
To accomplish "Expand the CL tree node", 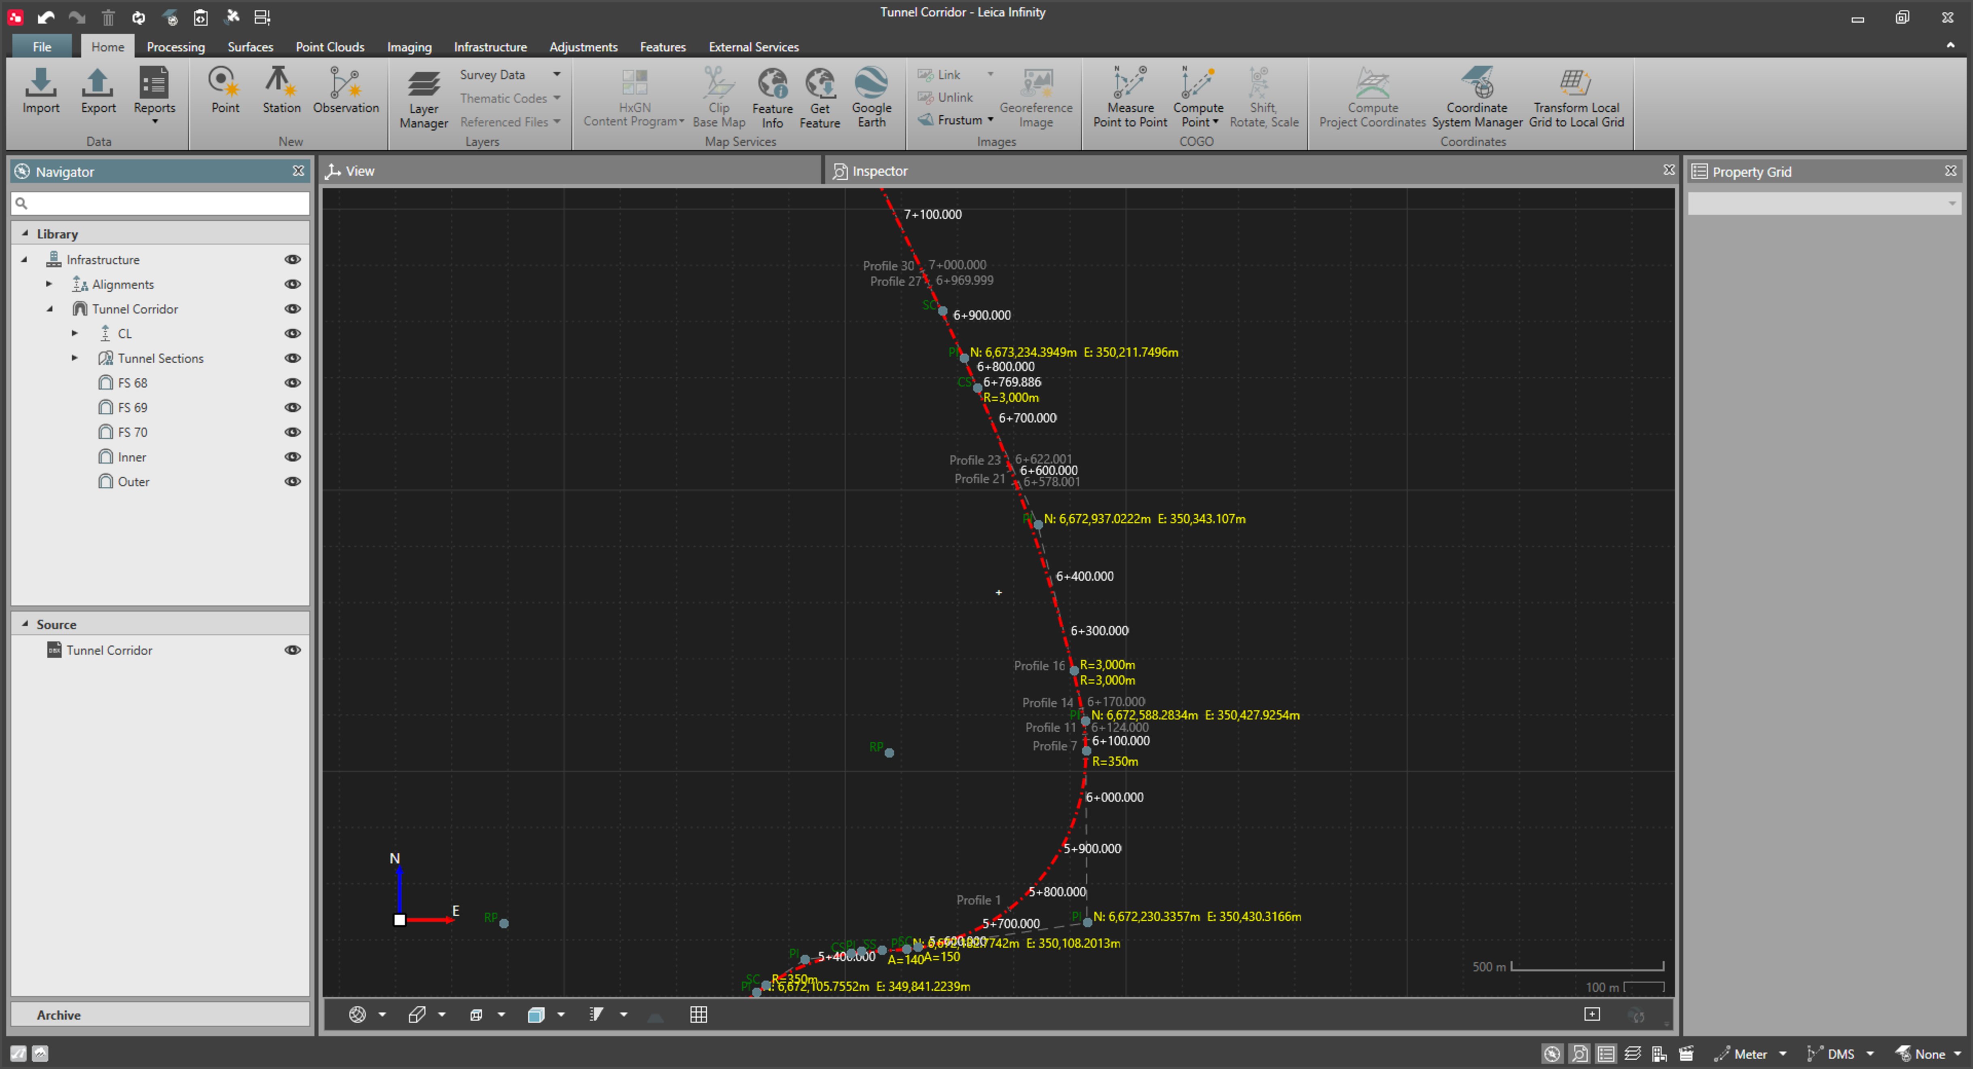I will click(74, 333).
